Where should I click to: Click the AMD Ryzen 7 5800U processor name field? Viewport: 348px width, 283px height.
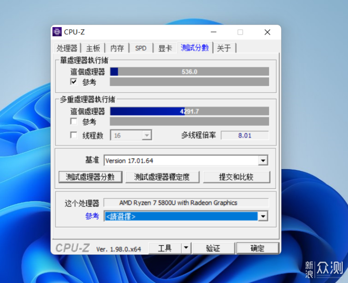[186, 203]
